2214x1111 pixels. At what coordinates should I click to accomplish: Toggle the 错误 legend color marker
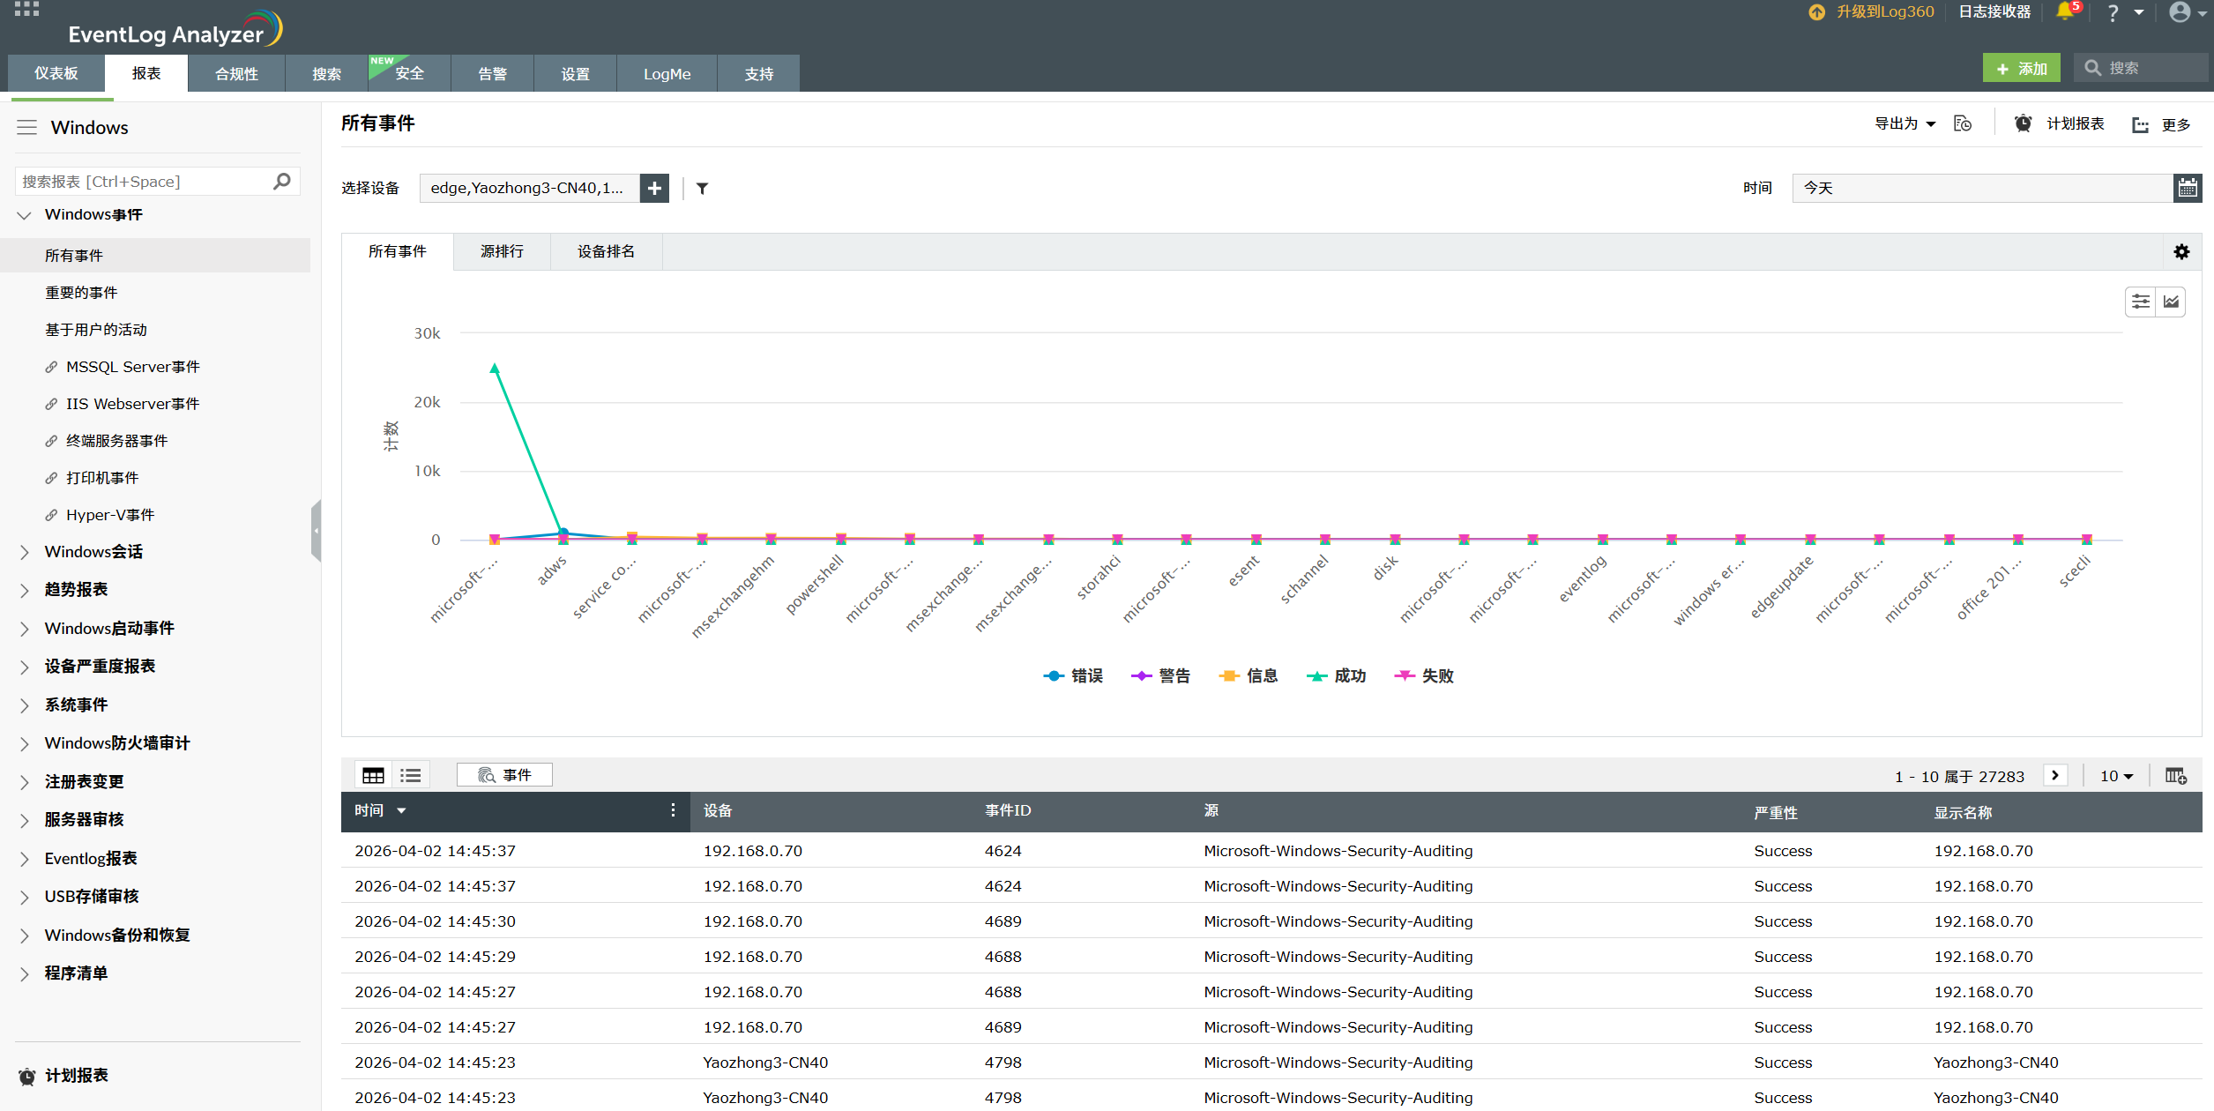pos(1054,675)
